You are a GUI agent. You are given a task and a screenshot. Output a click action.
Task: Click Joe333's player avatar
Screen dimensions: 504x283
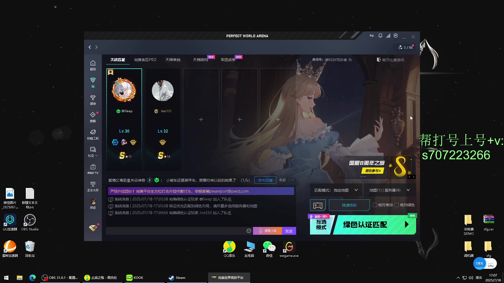pyautogui.click(x=162, y=91)
